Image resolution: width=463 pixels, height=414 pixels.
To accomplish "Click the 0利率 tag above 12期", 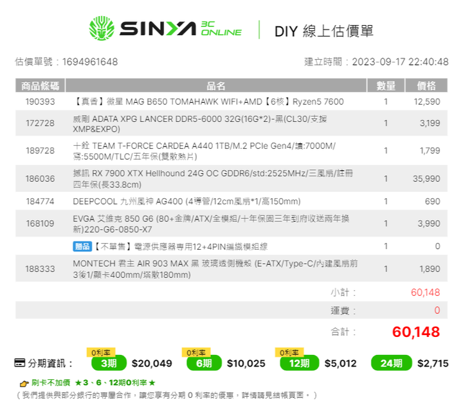I will click(x=289, y=352).
